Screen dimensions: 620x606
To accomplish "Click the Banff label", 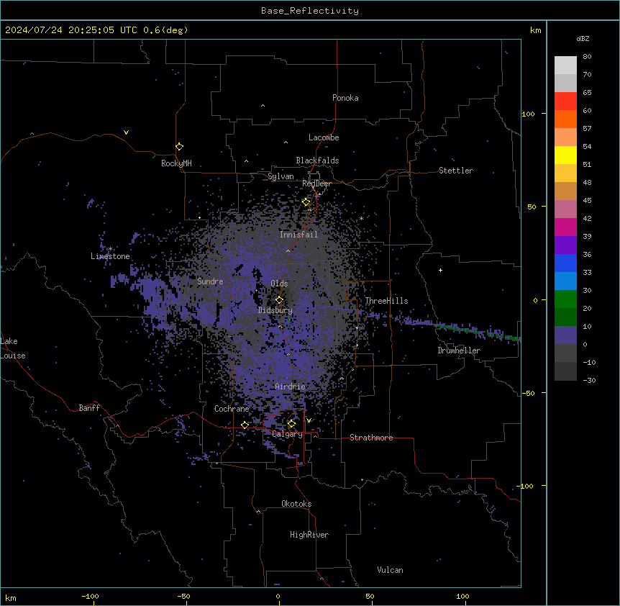I will [89, 408].
